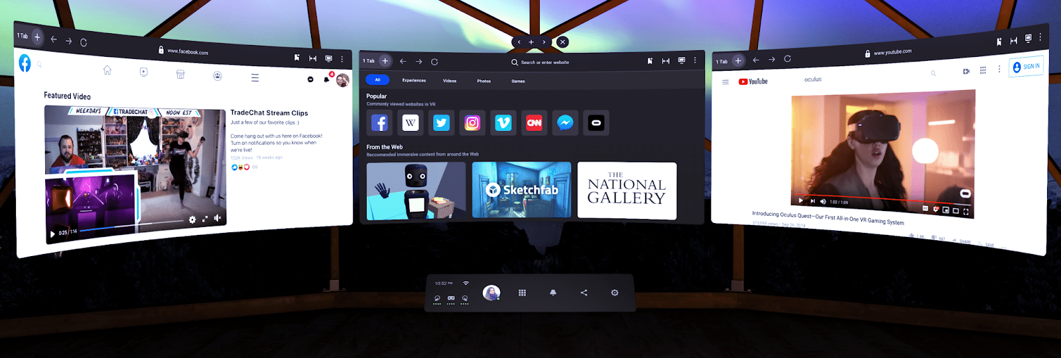Switch to Photos tab
Viewport: 1061px width, 358px height.
pos(484,81)
